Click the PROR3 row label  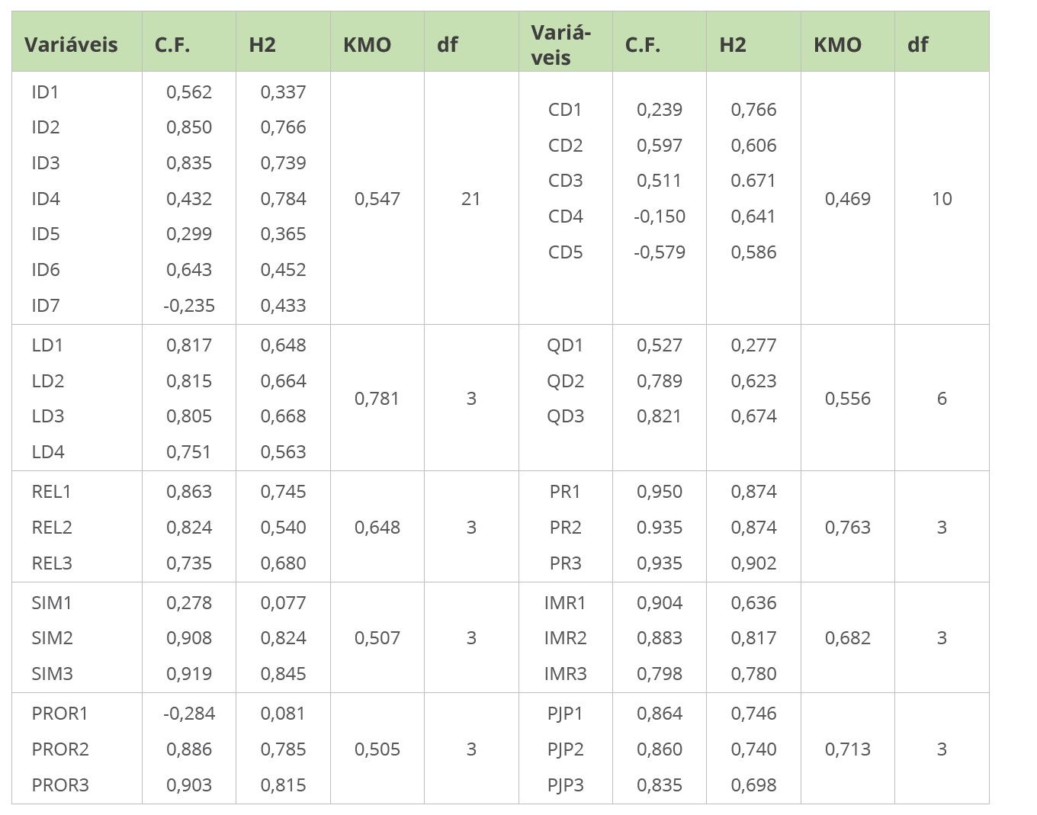coord(60,785)
